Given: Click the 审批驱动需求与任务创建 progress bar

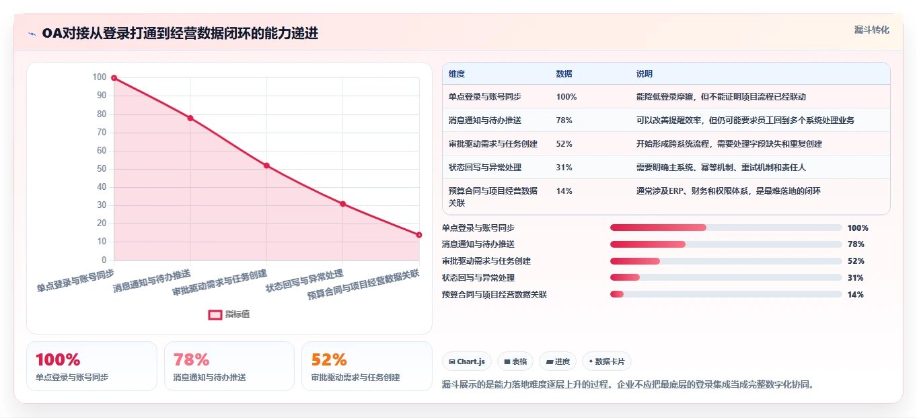Looking at the screenshot, I should 726,261.
